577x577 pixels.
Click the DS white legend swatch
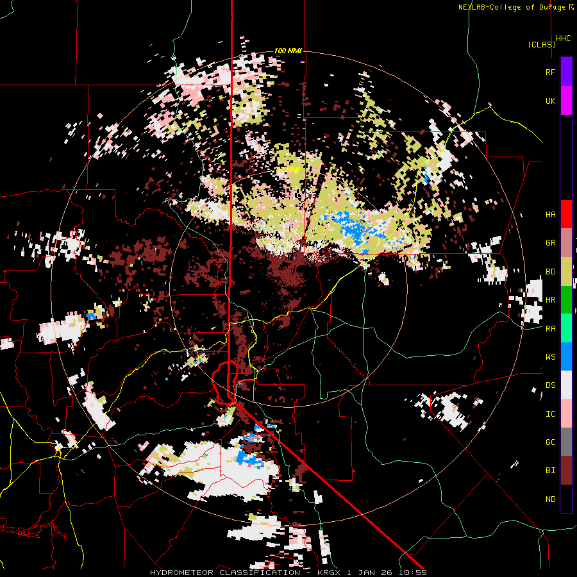point(566,385)
